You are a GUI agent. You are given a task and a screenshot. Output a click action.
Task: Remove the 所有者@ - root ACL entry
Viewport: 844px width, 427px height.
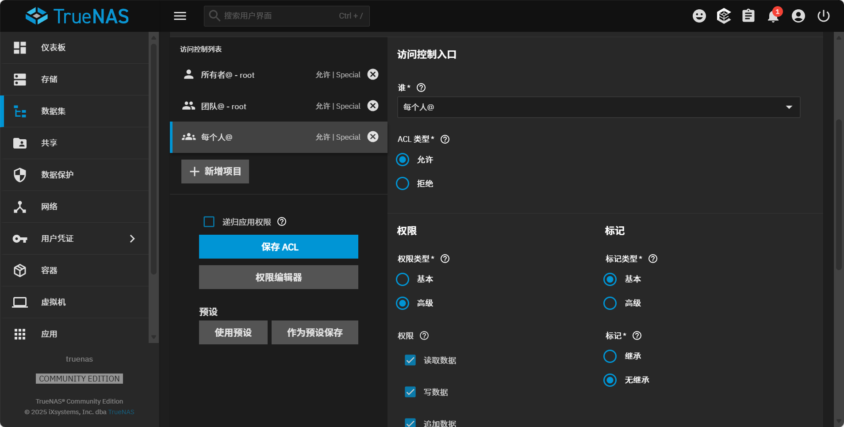coord(373,74)
